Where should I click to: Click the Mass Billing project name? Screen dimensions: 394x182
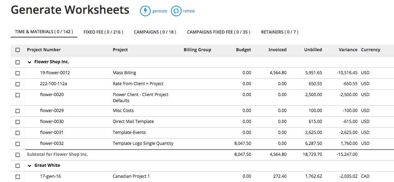(124, 73)
